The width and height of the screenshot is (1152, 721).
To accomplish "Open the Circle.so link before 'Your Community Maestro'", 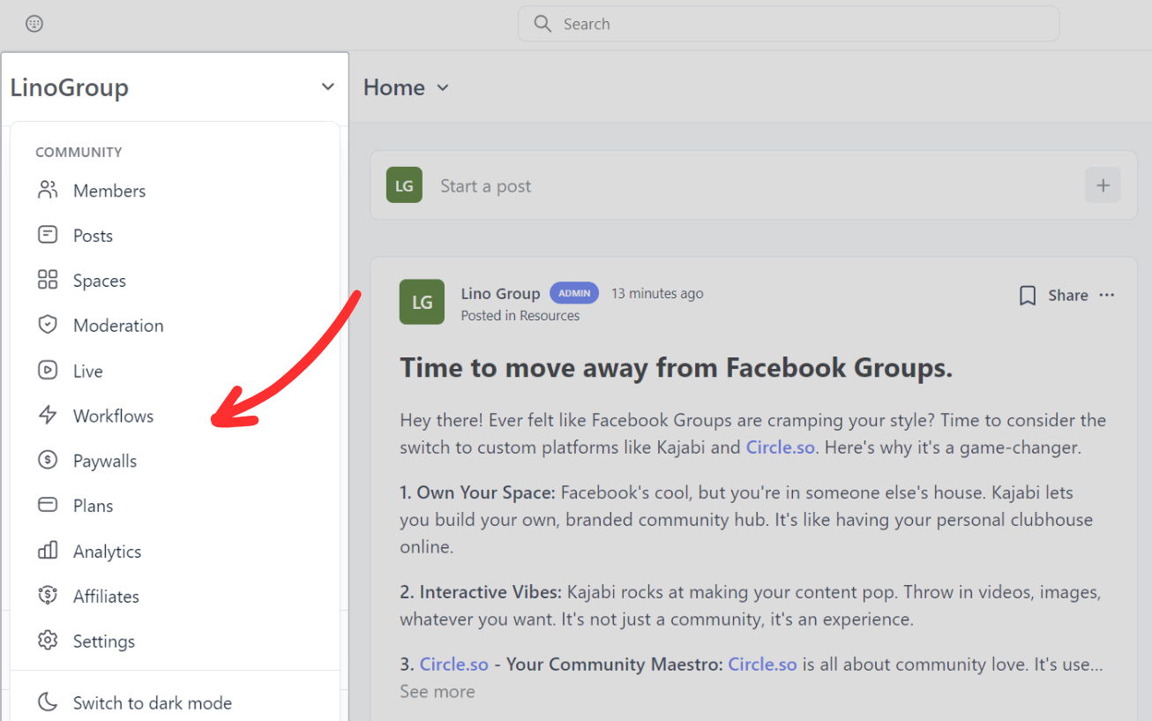I will click(453, 664).
